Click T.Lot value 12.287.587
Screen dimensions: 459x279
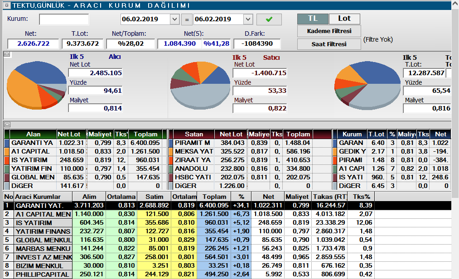point(424,73)
